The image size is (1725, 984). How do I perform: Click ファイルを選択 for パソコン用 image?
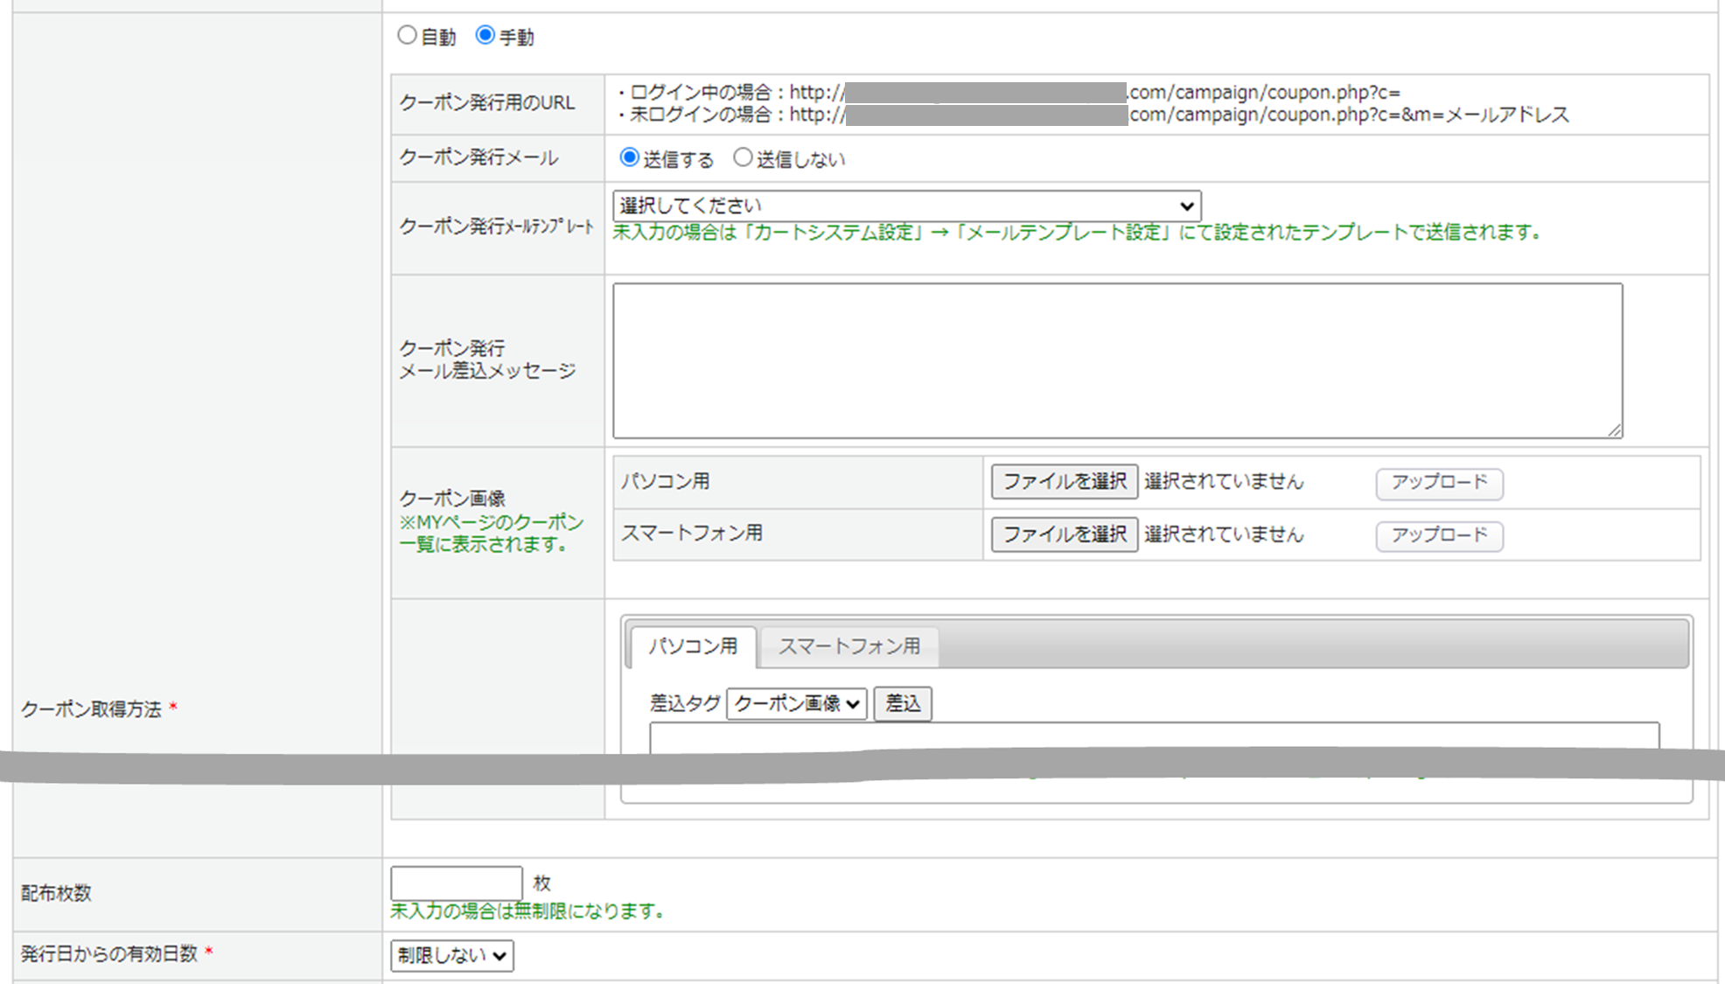[1064, 482]
